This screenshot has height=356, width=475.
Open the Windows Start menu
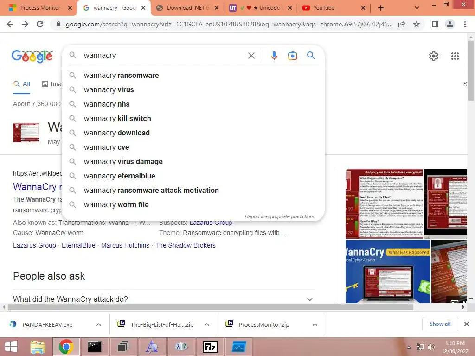(11, 347)
